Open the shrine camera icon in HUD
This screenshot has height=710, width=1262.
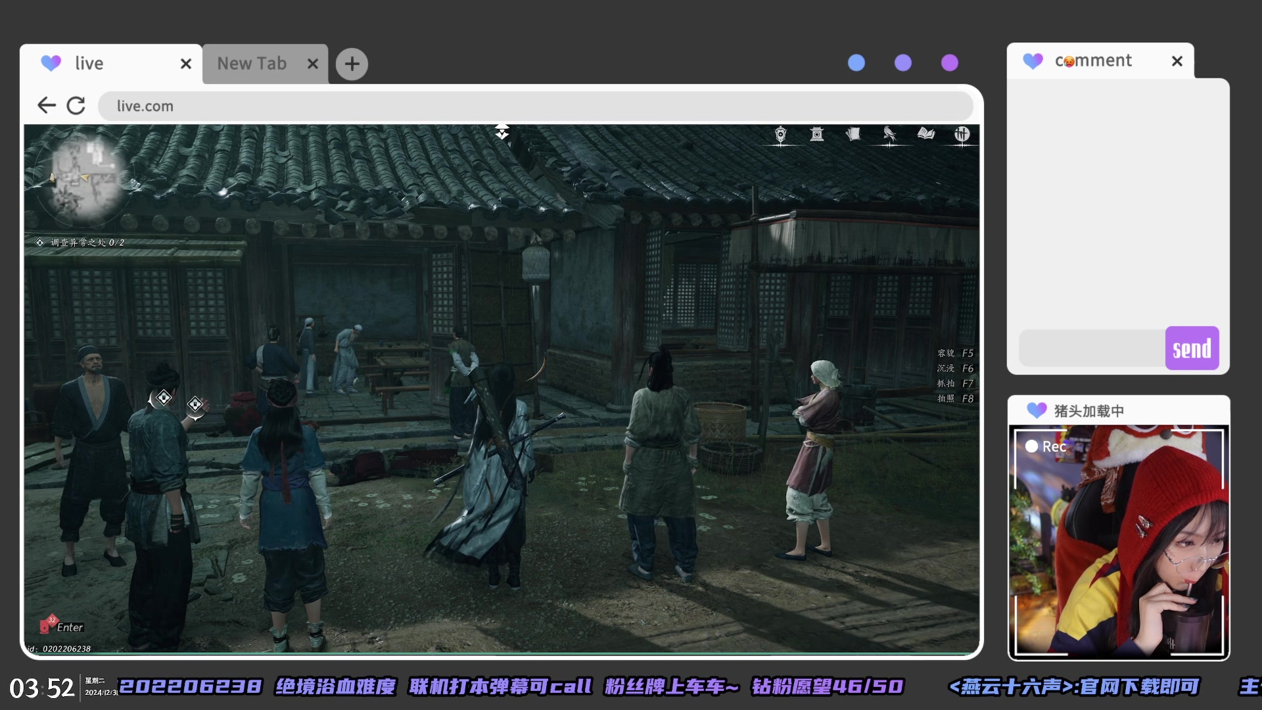pyautogui.click(x=817, y=135)
